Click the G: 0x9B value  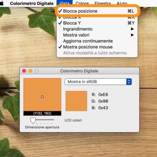pos(100,101)
